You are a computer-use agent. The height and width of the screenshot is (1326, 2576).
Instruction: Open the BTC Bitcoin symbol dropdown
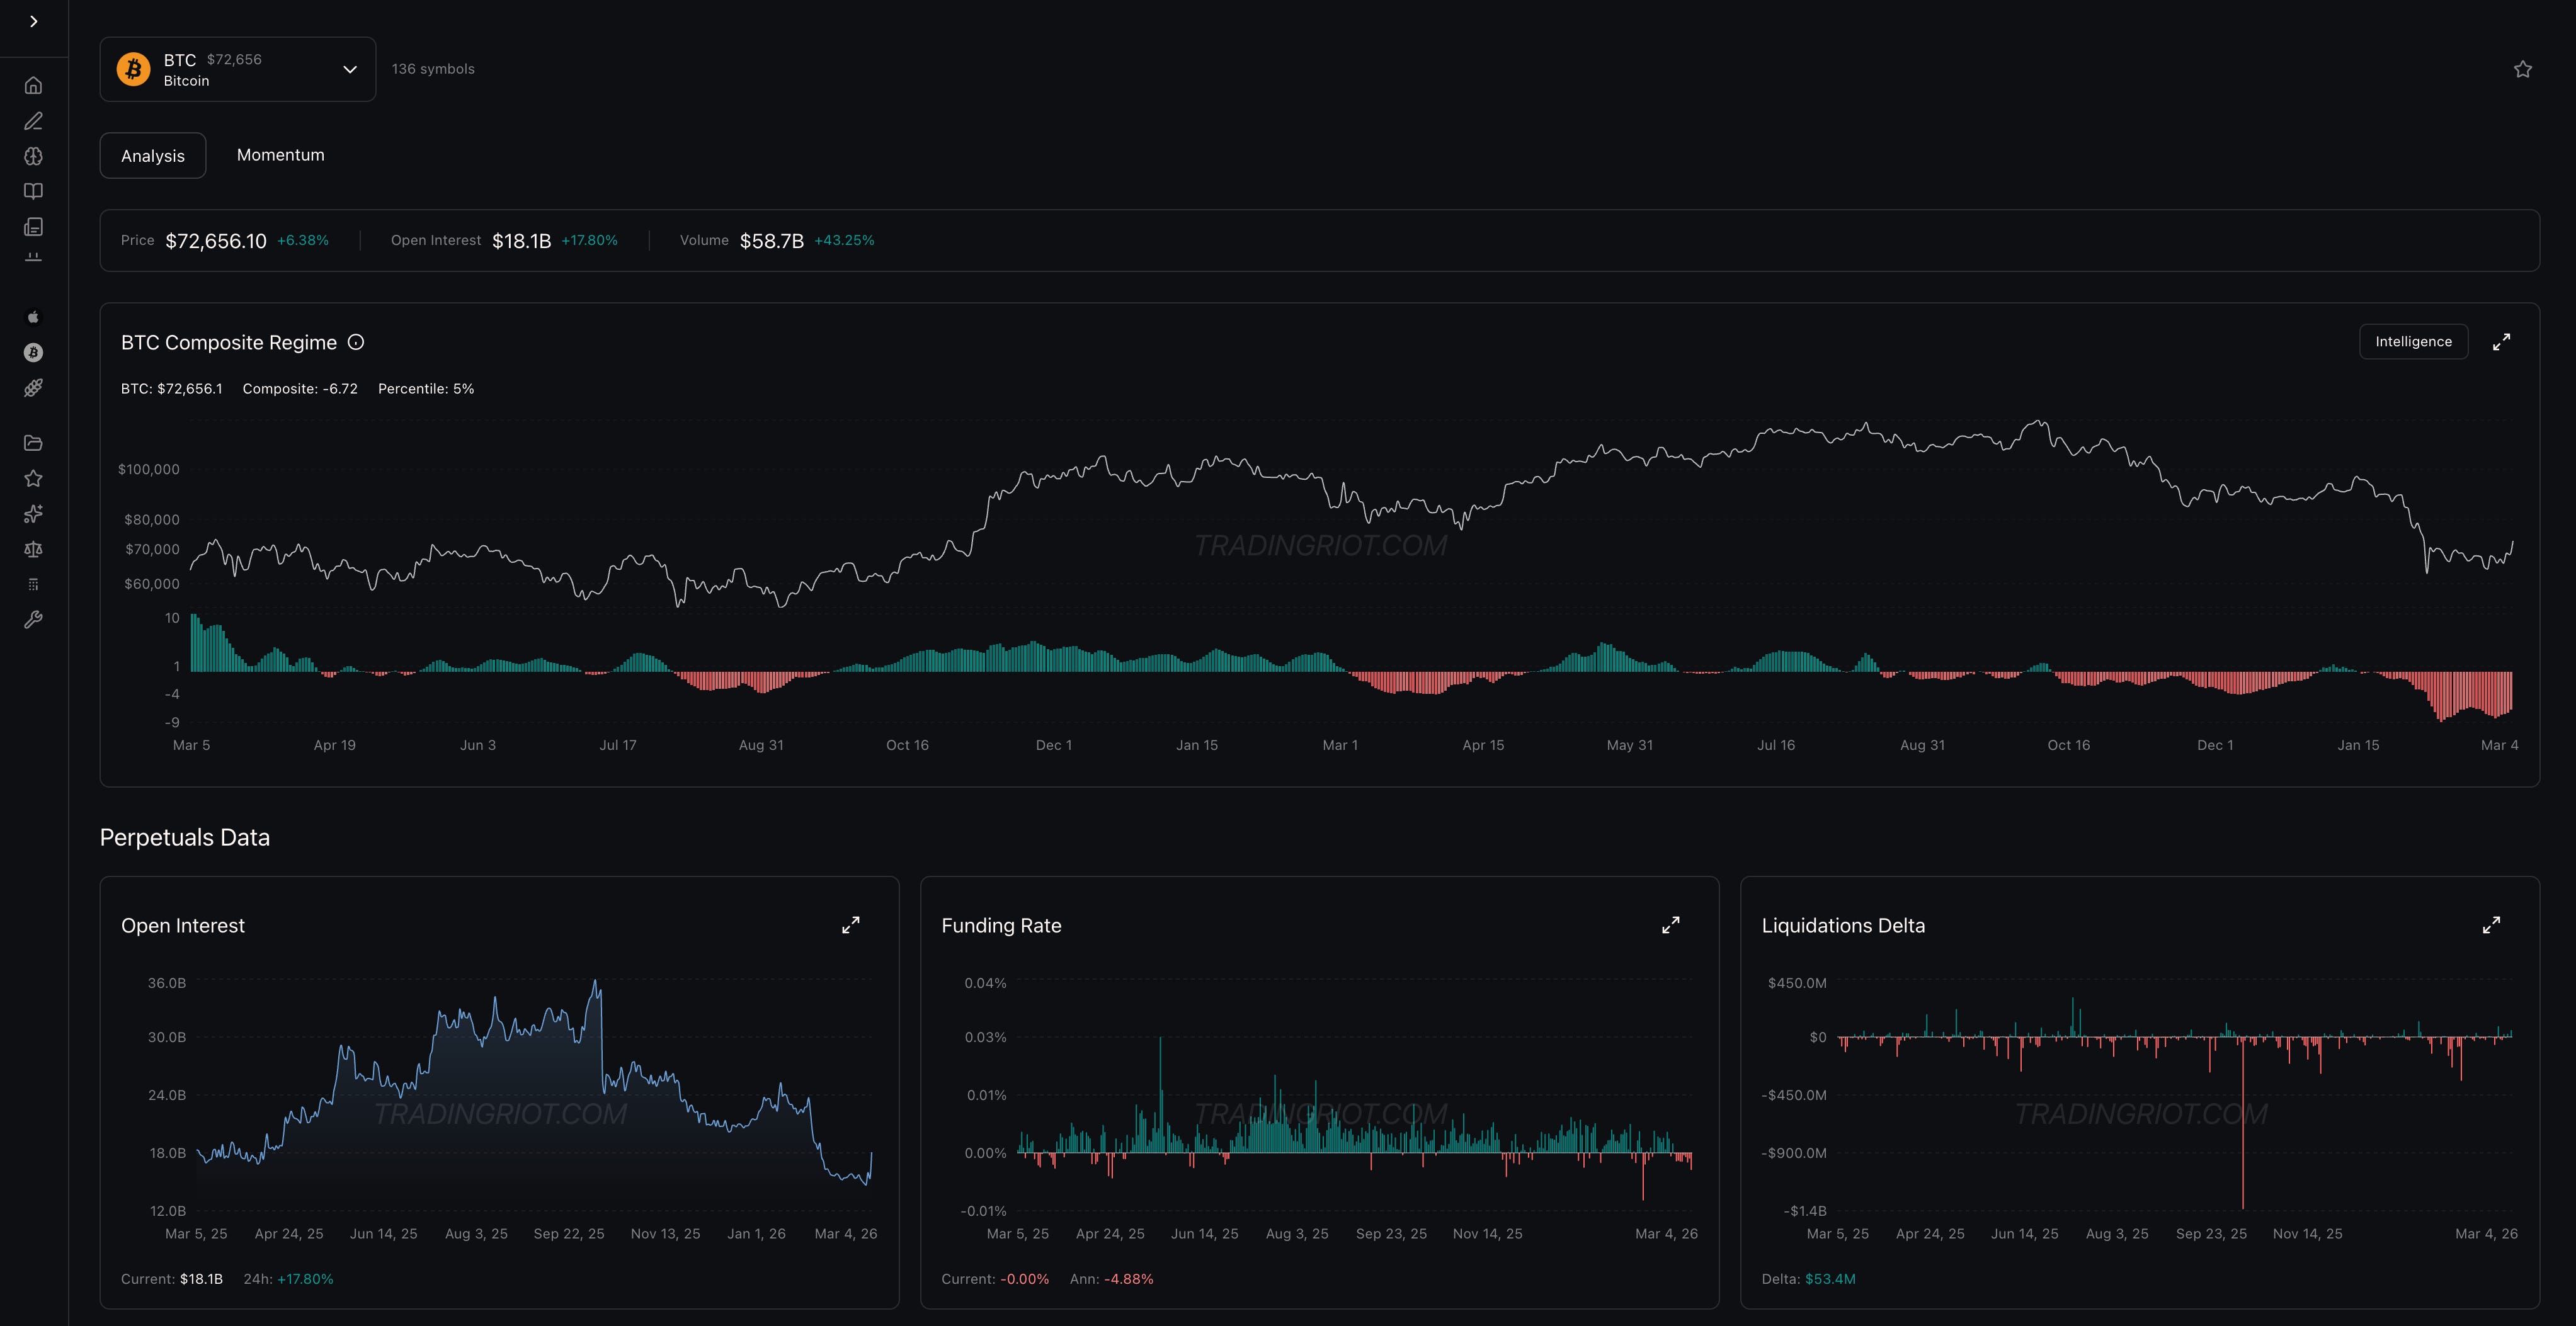click(x=238, y=69)
